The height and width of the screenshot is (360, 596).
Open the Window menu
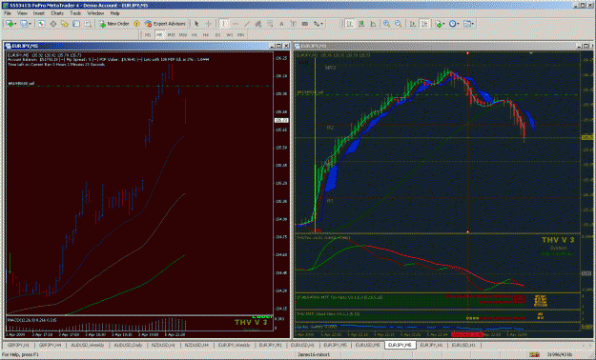tap(95, 13)
